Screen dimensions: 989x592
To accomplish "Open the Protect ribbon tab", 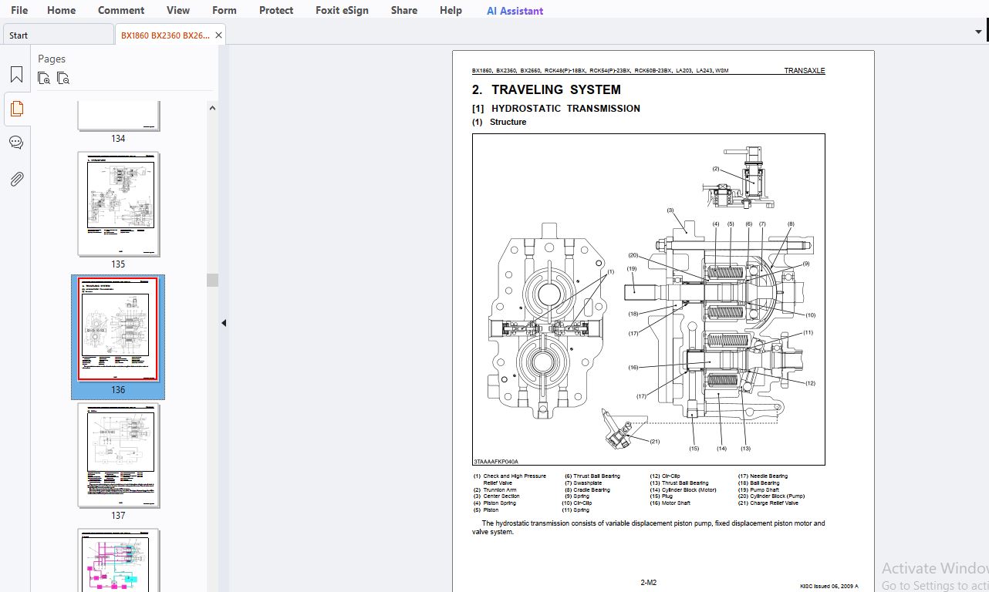I will click(276, 10).
